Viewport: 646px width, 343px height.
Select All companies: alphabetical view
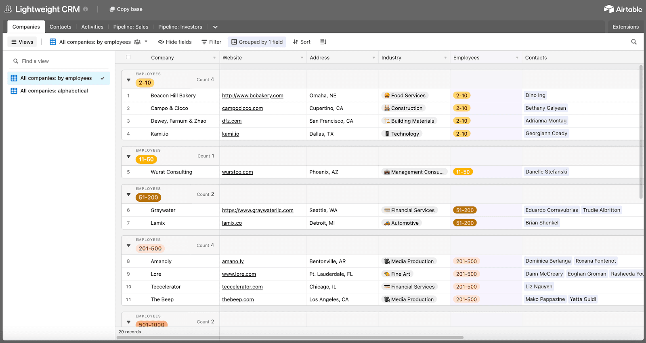pos(54,91)
